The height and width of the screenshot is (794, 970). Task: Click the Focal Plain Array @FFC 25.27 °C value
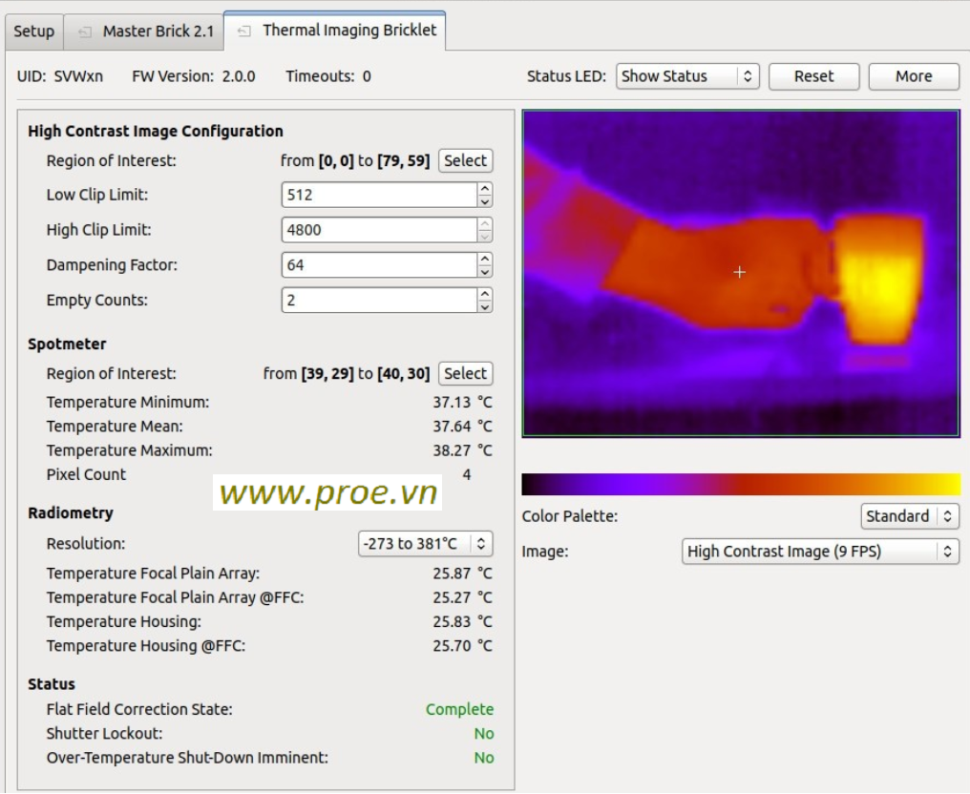pos(462,597)
